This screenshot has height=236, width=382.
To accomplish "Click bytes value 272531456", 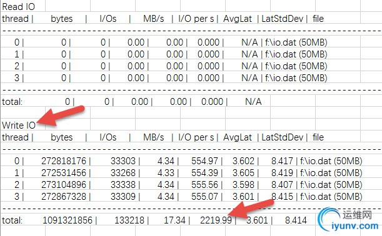I will click(64, 173).
